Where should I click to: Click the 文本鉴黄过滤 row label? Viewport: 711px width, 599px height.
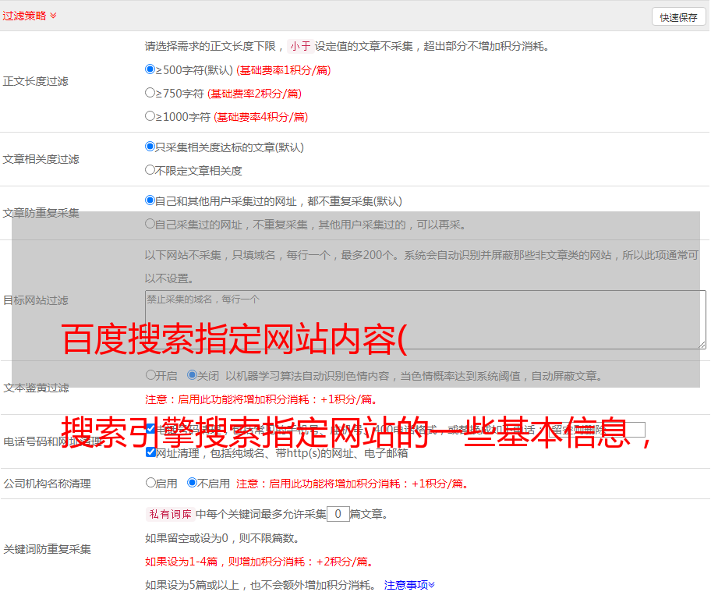[37, 388]
